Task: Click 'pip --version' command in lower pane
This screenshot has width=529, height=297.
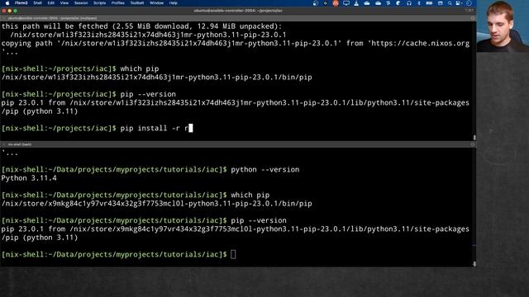Action: [x=259, y=220]
